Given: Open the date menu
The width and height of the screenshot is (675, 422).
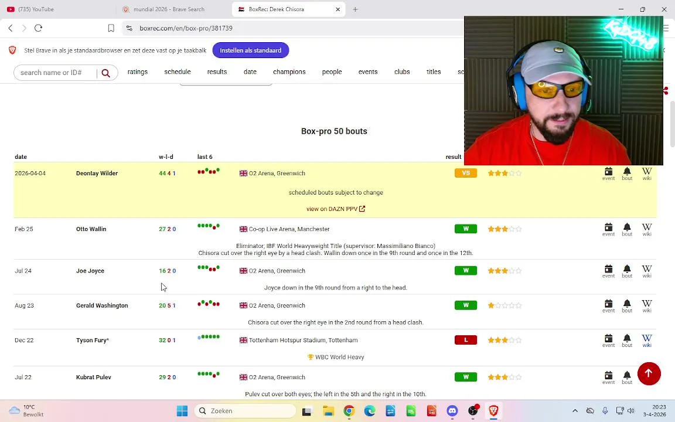Looking at the screenshot, I should [x=250, y=72].
